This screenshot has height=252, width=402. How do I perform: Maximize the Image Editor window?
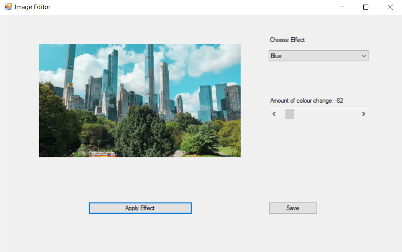click(365, 7)
